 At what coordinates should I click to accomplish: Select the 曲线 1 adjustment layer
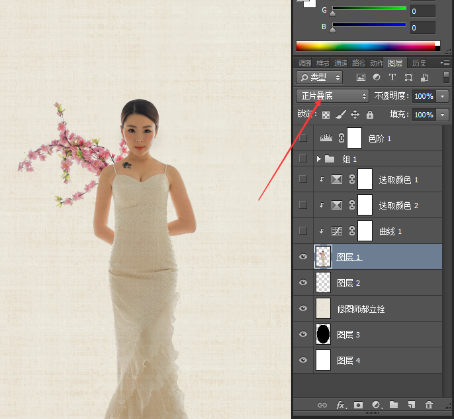coord(390,231)
